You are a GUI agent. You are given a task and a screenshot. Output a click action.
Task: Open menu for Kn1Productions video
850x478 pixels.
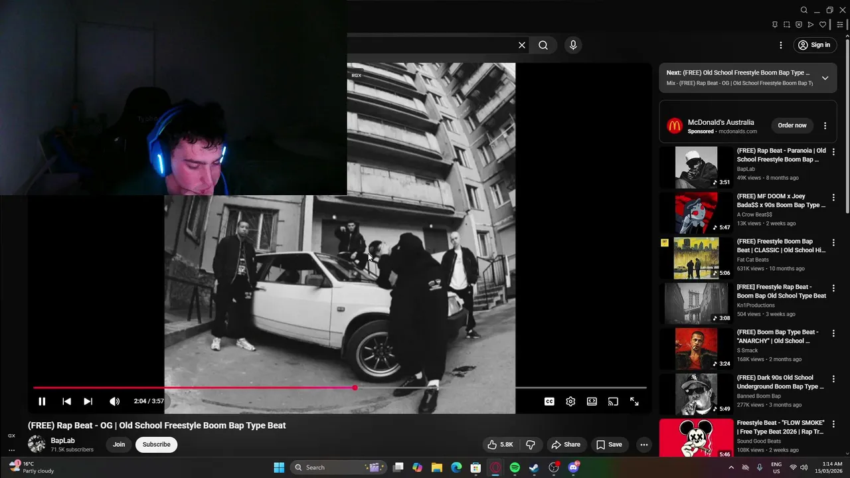833,288
